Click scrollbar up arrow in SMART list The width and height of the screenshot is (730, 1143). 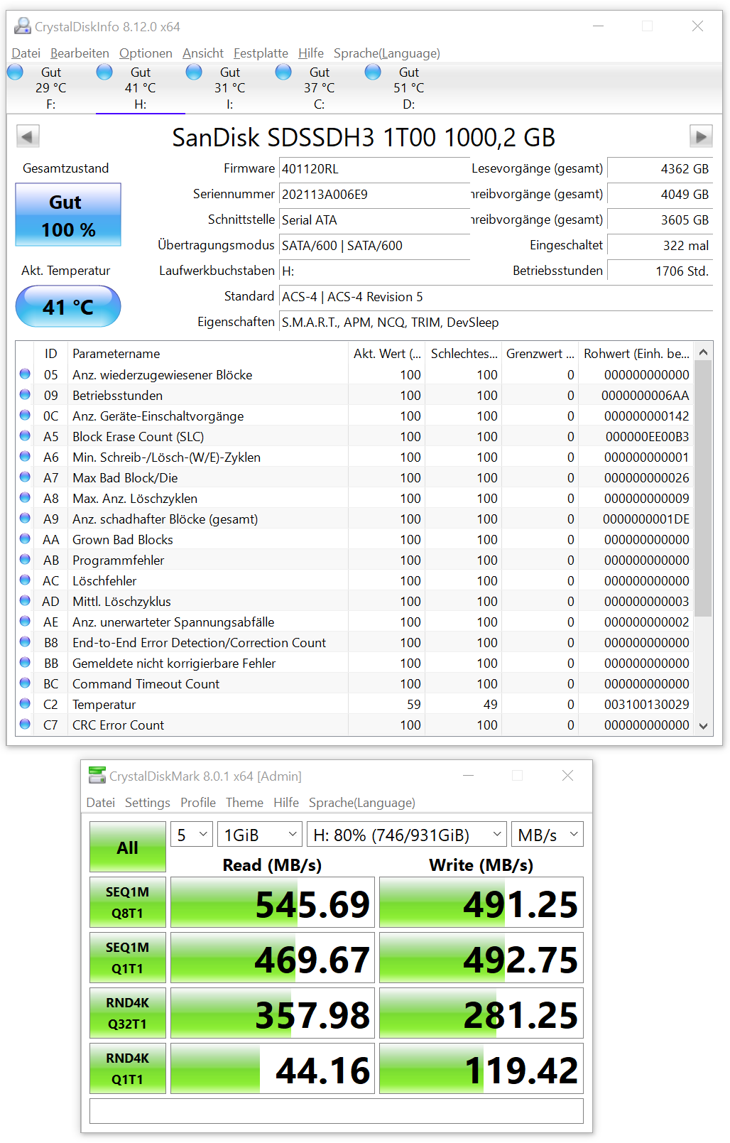(703, 352)
